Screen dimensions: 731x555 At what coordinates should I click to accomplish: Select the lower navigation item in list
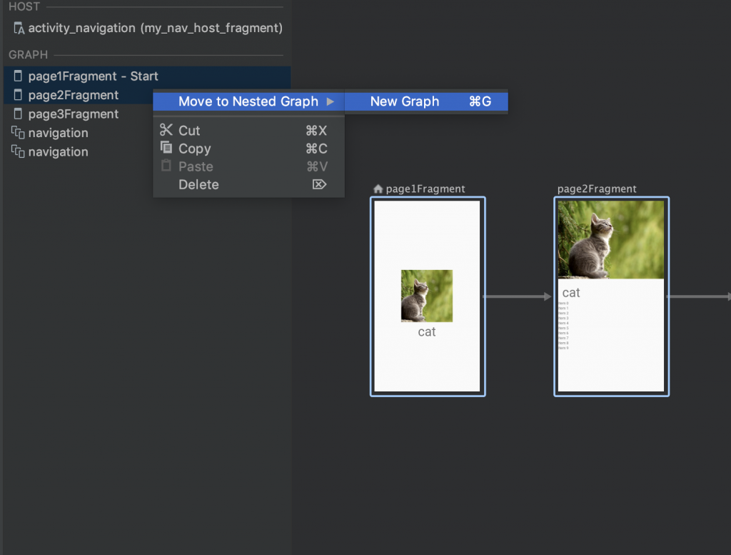click(x=58, y=151)
